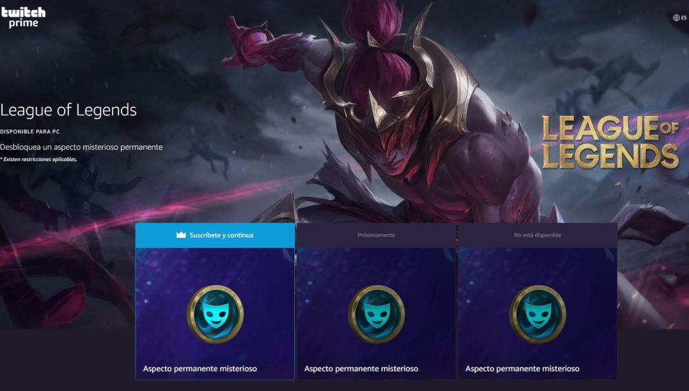The image size is (689, 391).
Task: Click the gold League of Legends logo
Action: pos(610,142)
